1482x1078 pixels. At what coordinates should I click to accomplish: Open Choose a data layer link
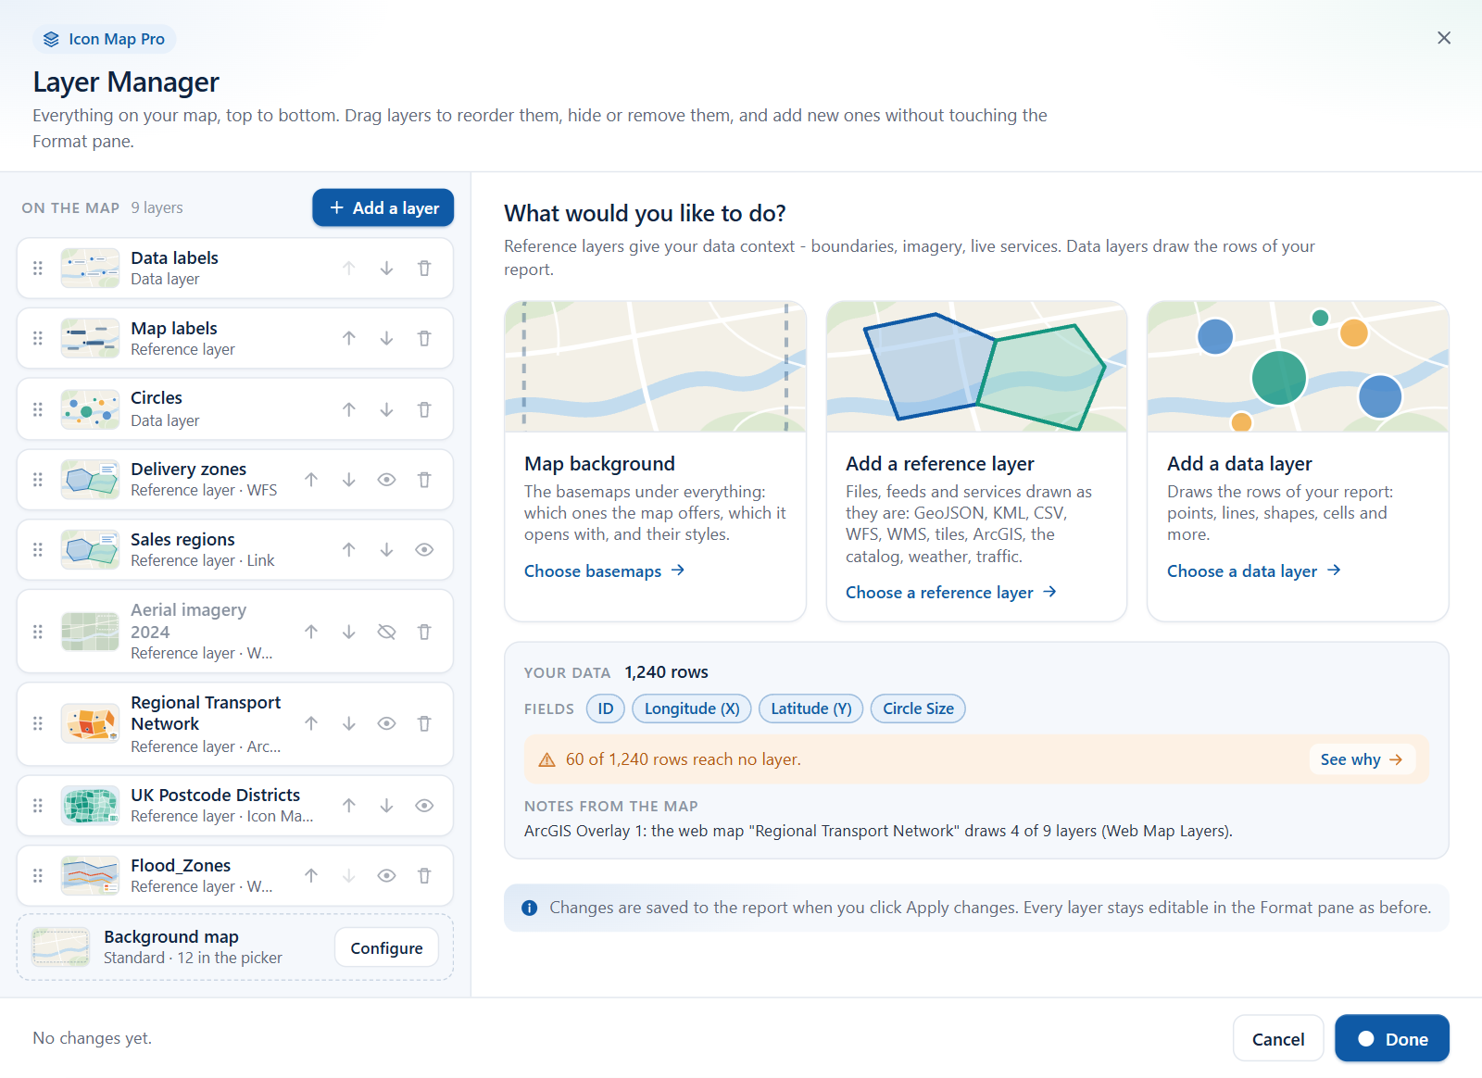[x=1253, y=571]
